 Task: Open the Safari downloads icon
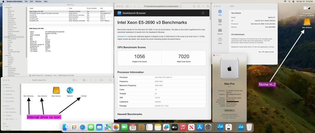pyautogui.click(x=194, y=6)
